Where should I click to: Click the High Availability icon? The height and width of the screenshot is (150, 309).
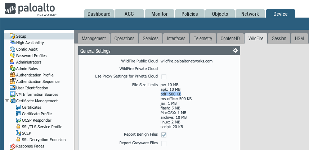point(12,43)
